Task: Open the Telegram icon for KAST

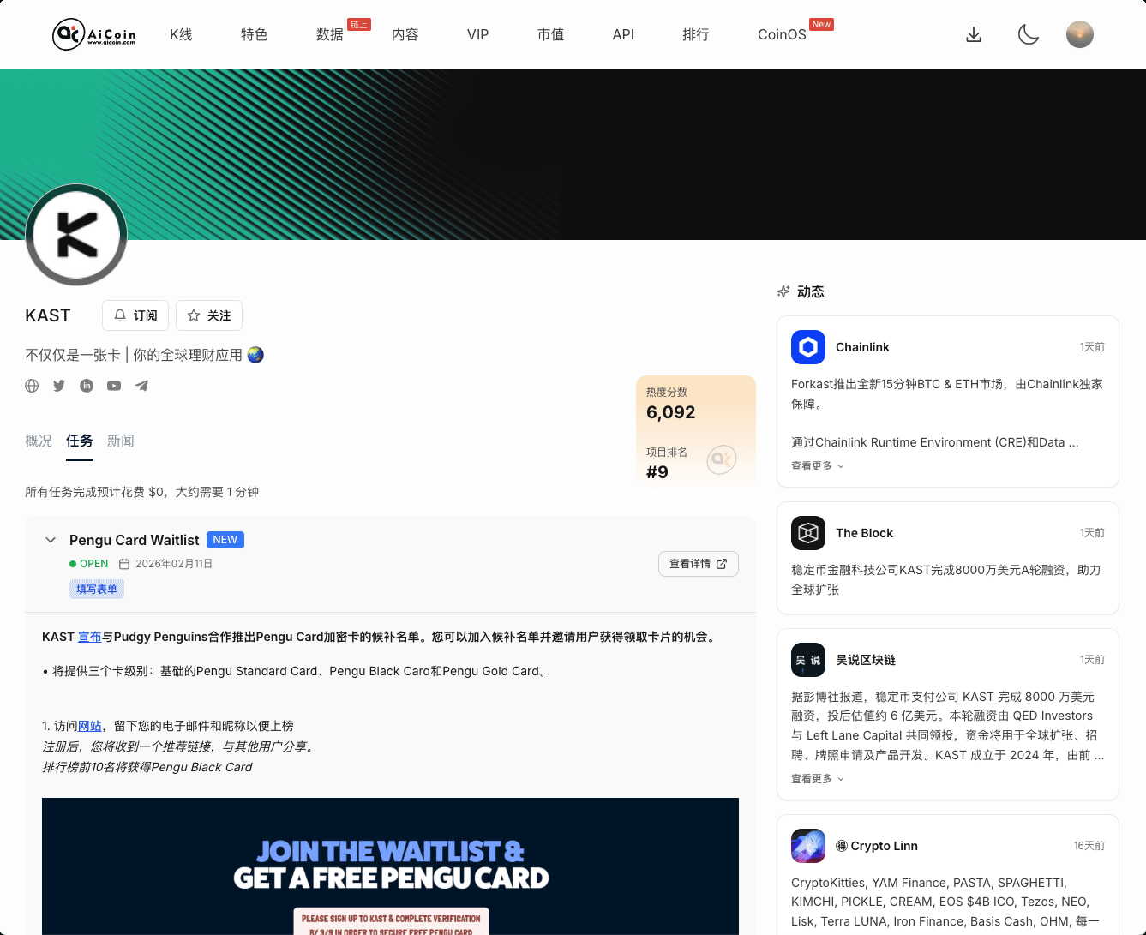Action: (141, 386)
